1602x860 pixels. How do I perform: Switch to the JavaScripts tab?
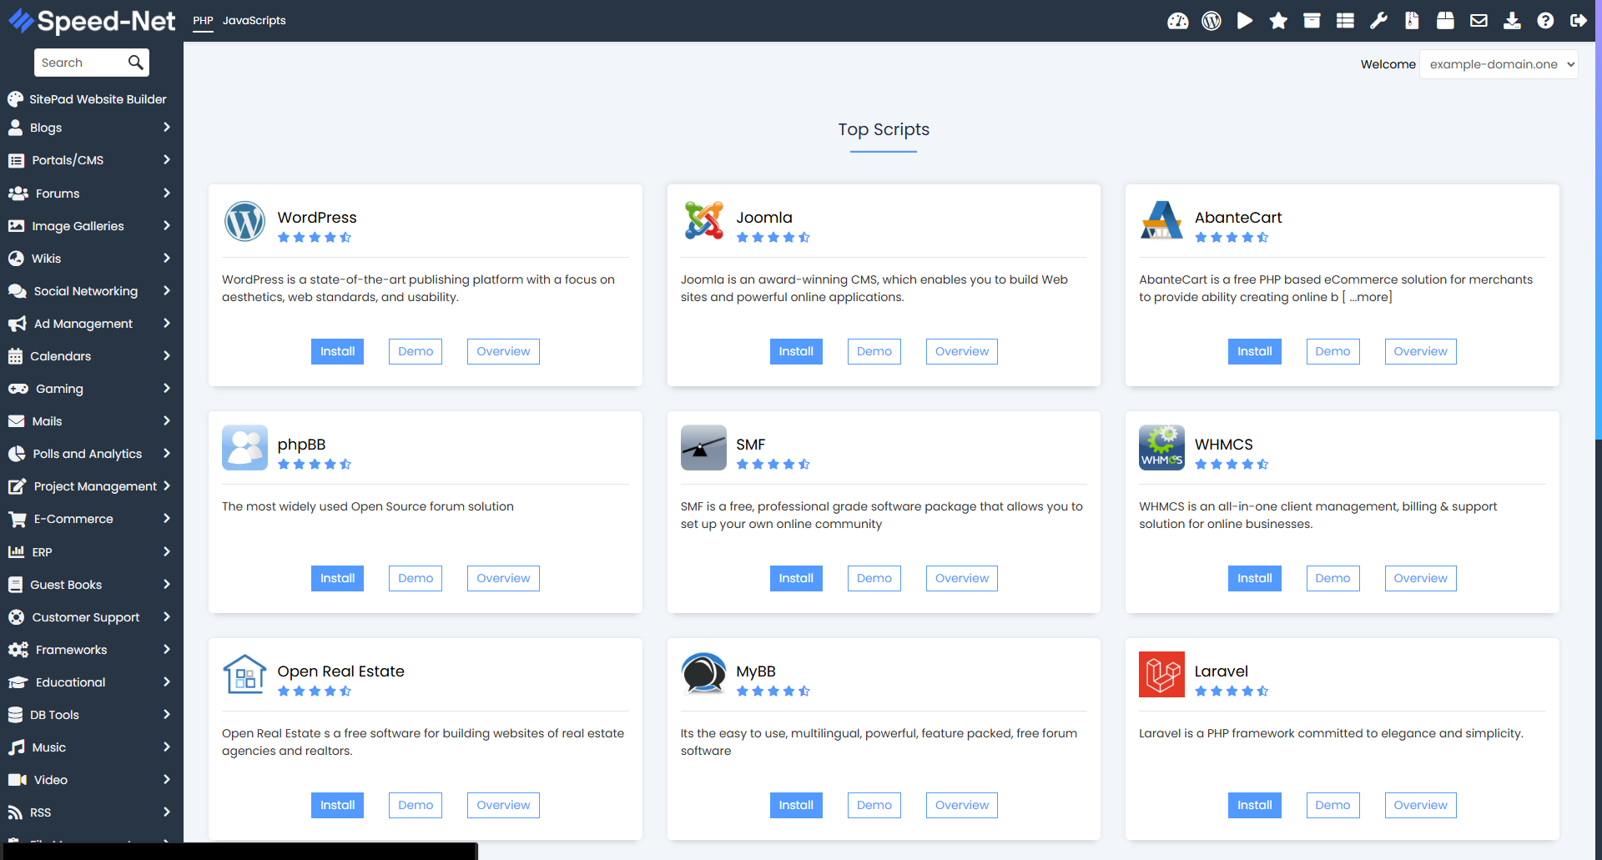254,21
